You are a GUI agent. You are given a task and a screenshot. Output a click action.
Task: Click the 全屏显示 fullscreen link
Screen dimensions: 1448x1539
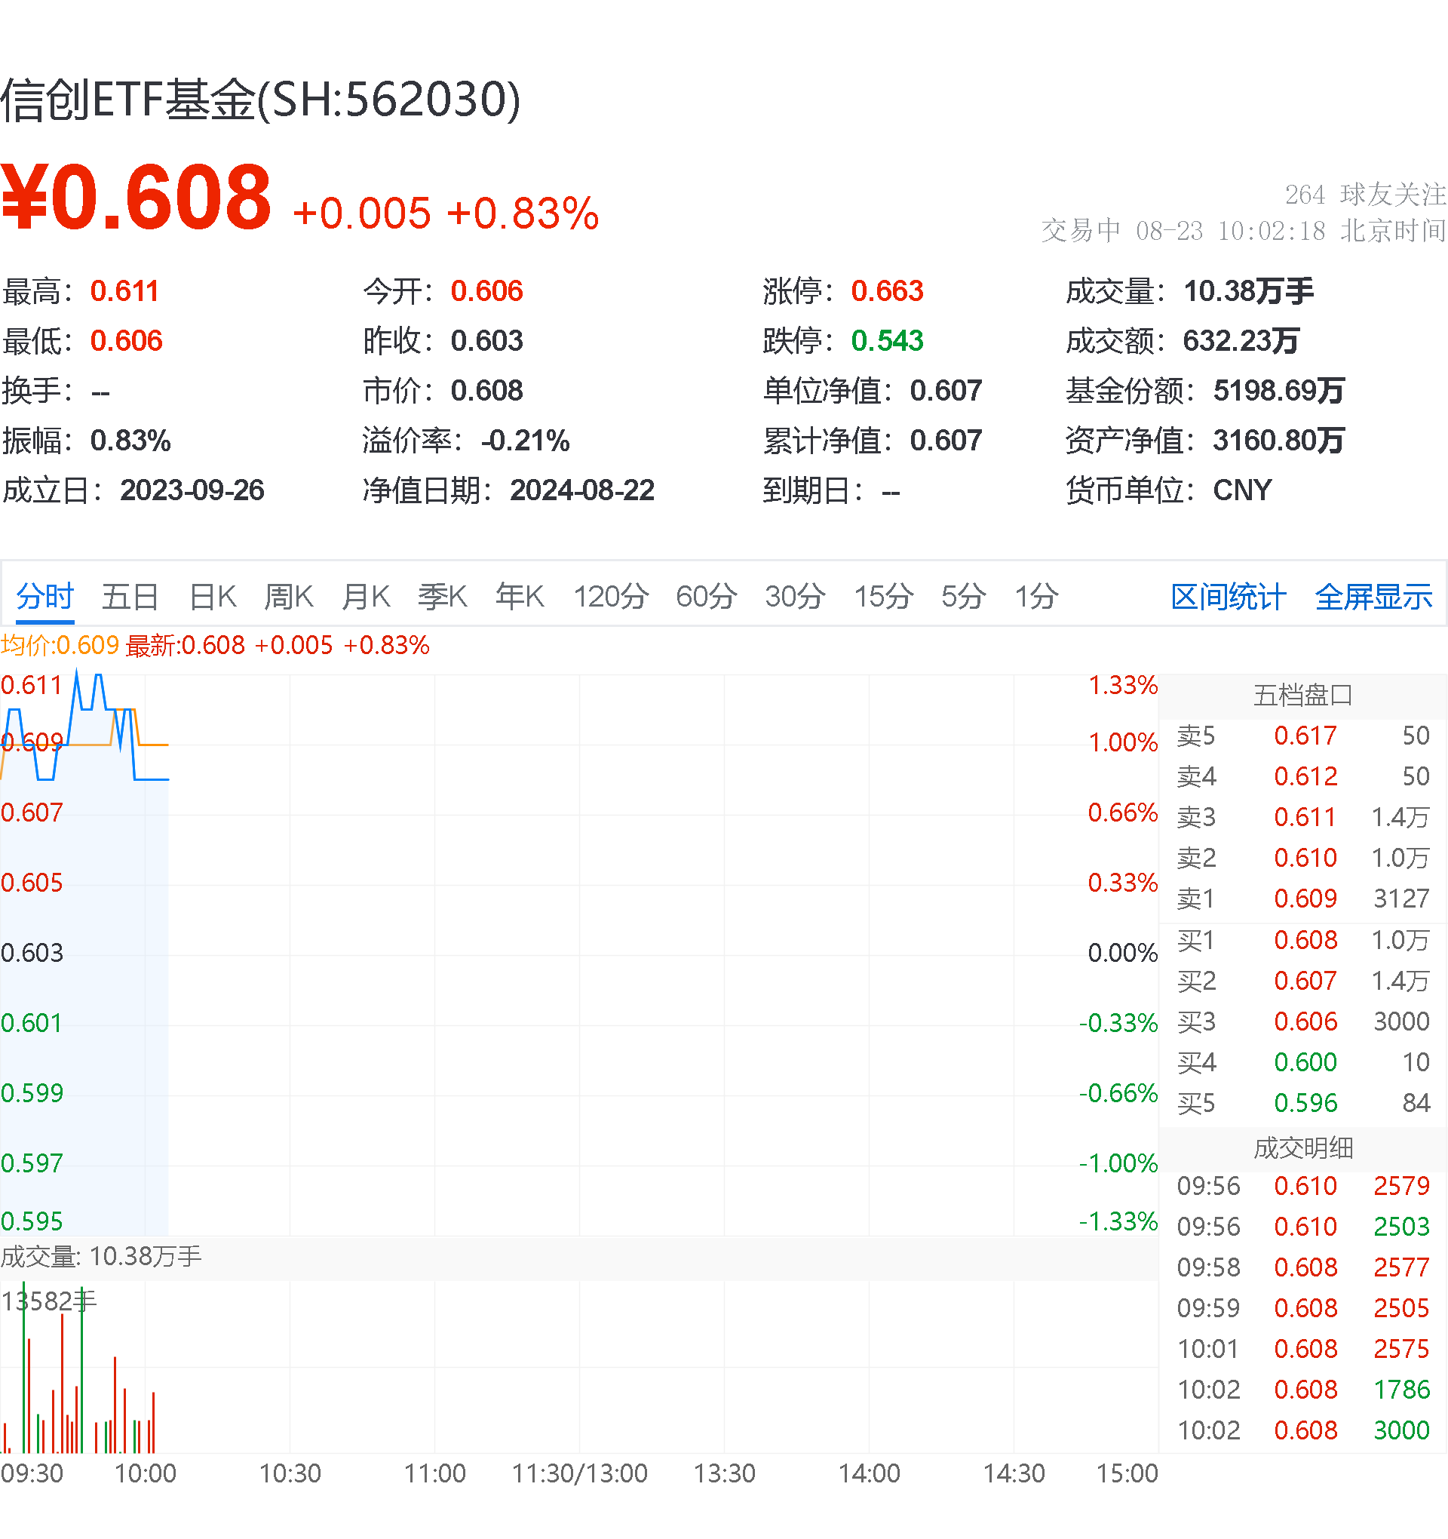1373,597
